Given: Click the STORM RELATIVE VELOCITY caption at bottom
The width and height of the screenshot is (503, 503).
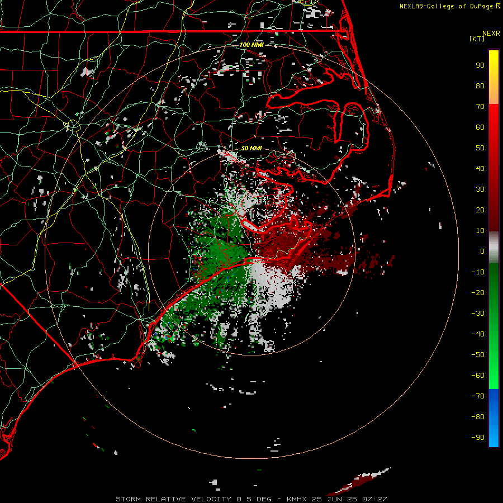Looking at the screenshot, I should tap(251, 499).
